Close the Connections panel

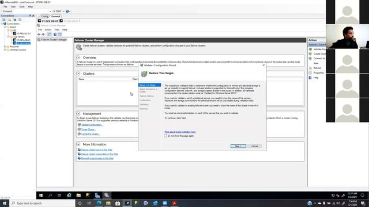(33, 16)
